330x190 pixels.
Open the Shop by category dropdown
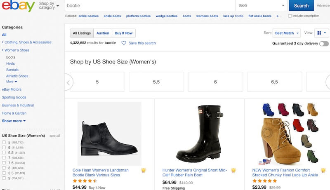click(x=49, y=5)
